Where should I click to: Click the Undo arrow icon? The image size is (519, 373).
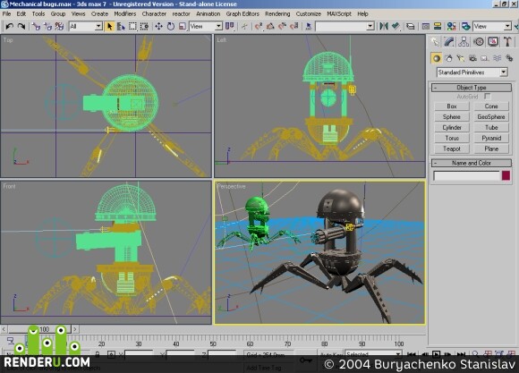(10, 26)
